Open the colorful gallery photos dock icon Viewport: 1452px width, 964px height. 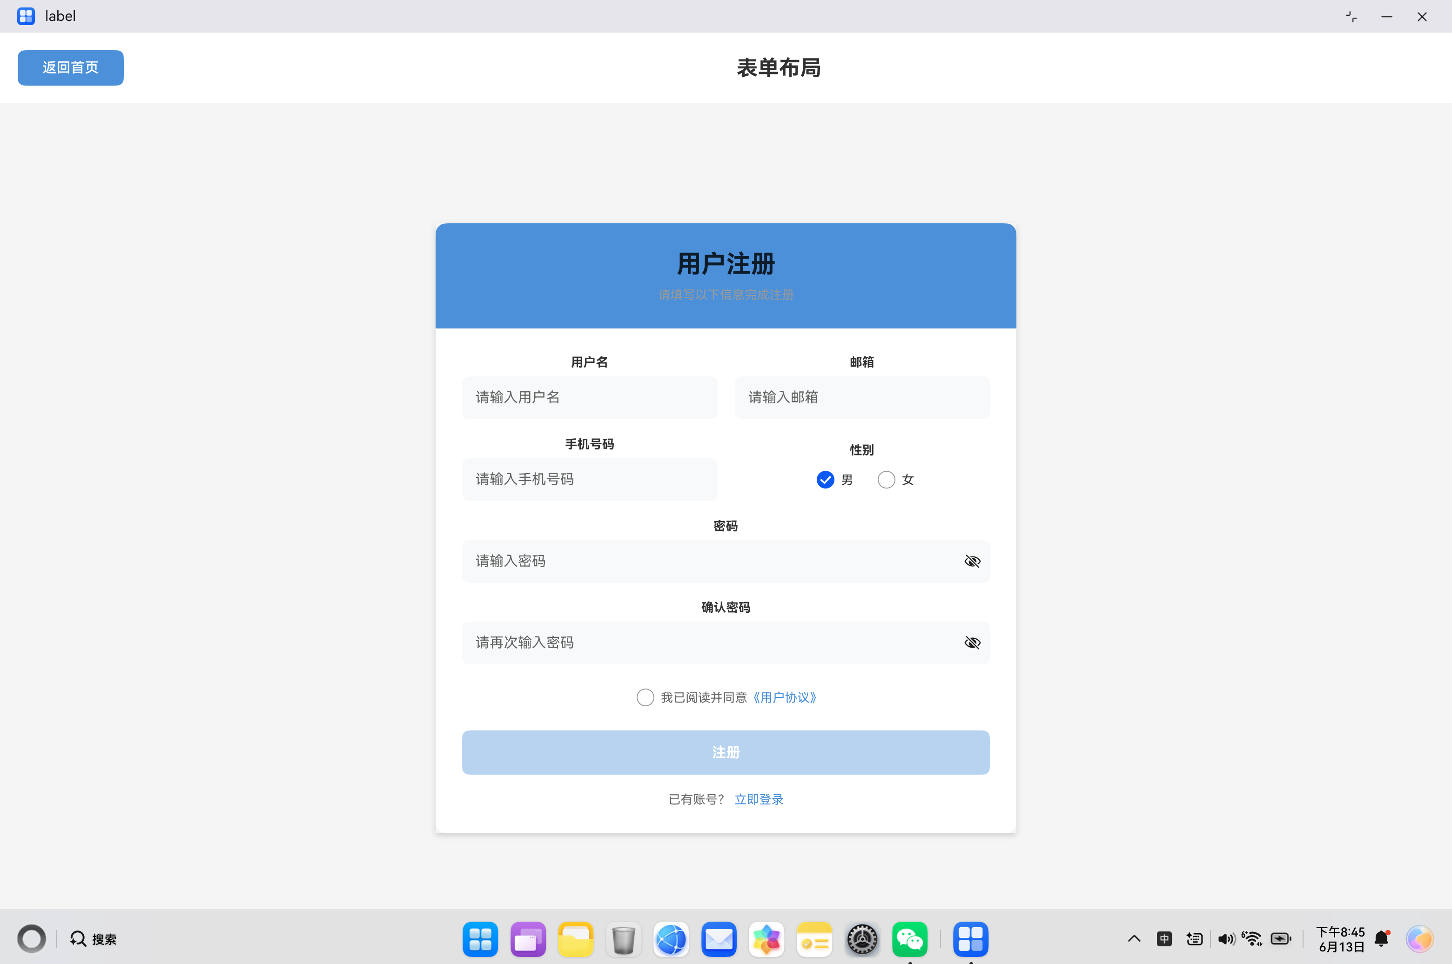click(x=766, y=939)
